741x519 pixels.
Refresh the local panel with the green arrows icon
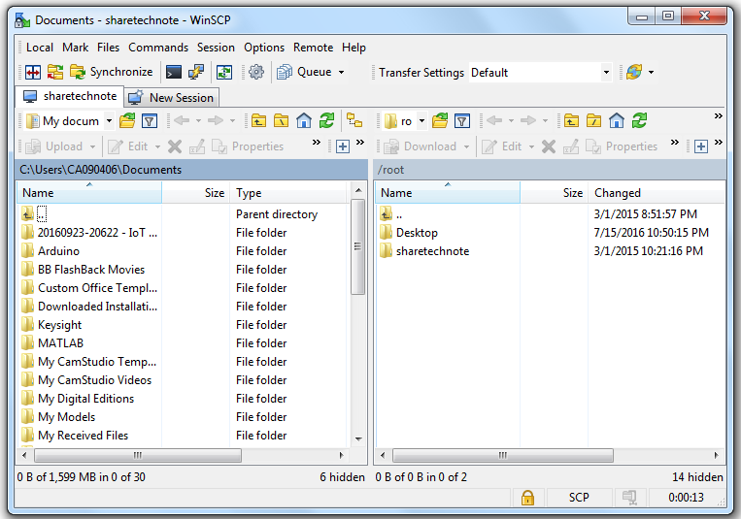pos(326,121)
